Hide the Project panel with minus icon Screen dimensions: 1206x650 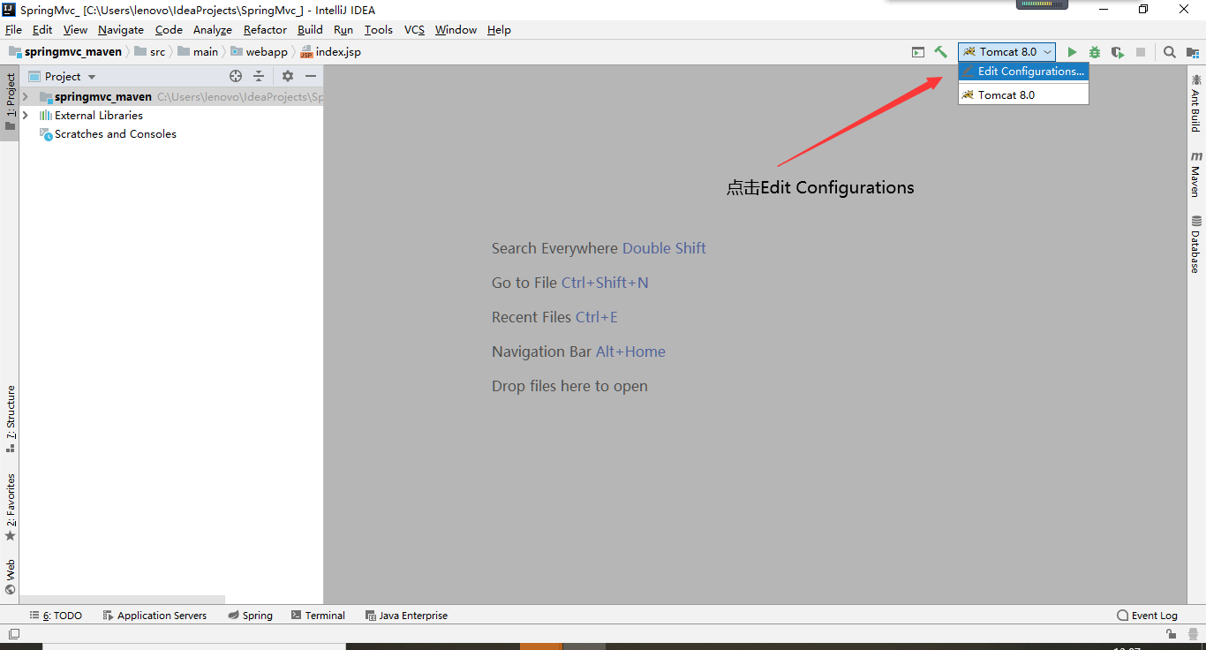tap(311, 76)
